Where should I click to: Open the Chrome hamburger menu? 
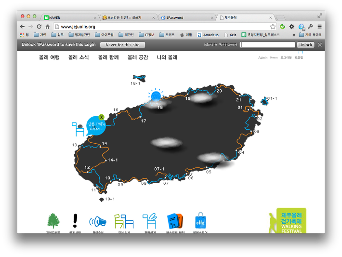319,27
